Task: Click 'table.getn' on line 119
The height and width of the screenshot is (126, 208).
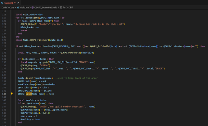Action: tap(32, 18)
